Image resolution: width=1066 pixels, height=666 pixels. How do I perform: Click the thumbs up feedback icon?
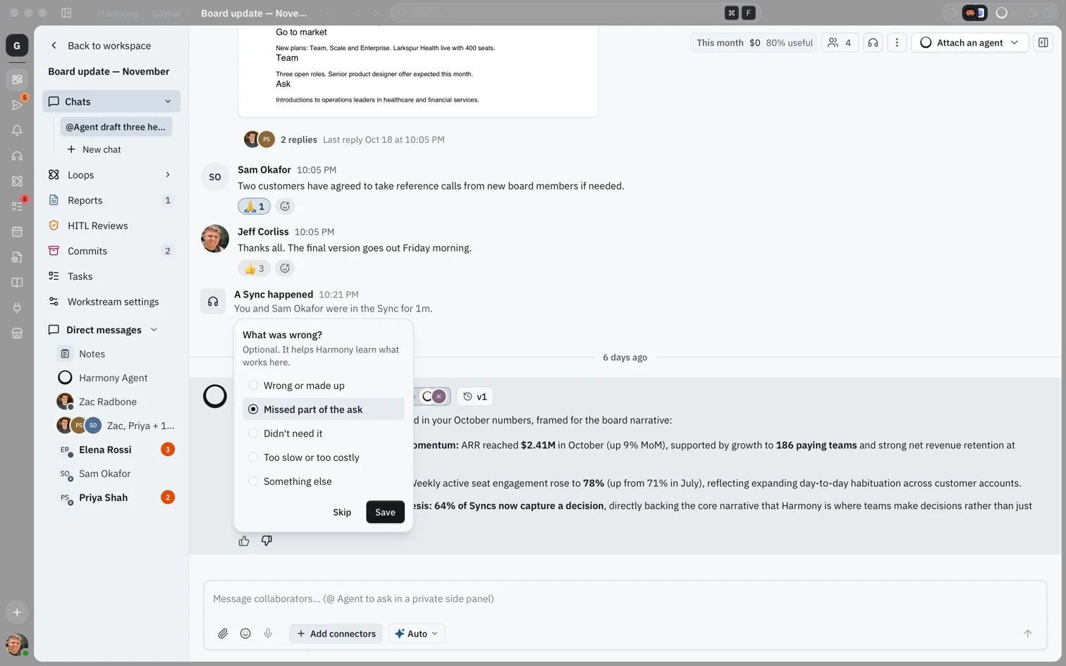(x=244, y=541)
